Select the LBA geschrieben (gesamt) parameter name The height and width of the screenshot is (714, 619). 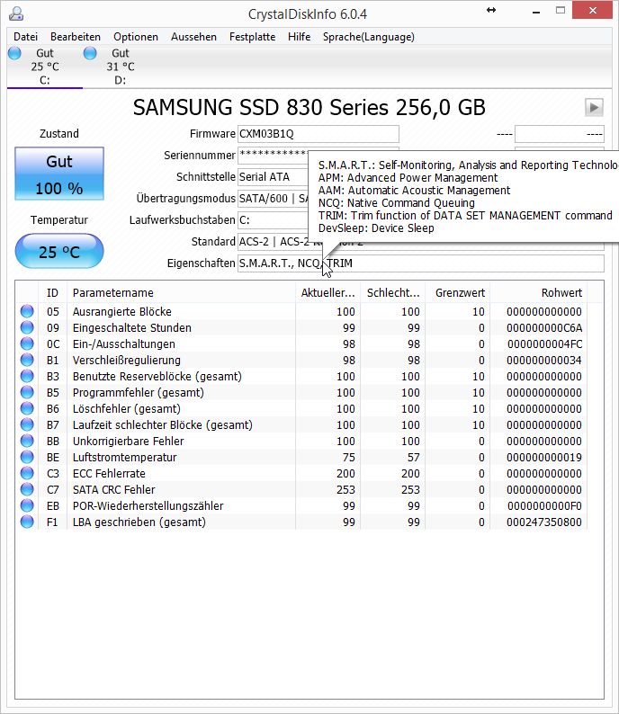[x=139, y=522]
